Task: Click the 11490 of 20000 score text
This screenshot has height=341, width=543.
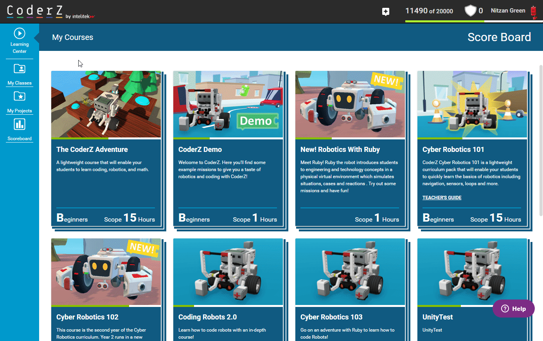Action: pos(429,11)
